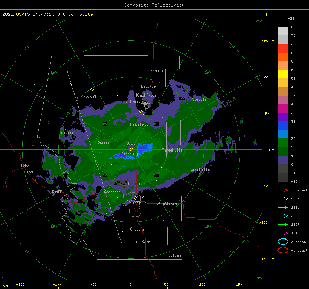This screenshot has width=309, height=289.
Task: Click the bright green 30-20 dBZ swatch
Action: pos(283,143)
